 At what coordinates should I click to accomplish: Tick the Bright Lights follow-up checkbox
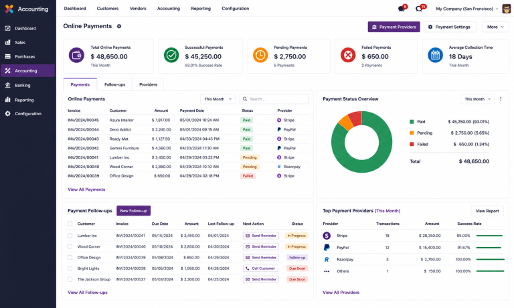70,268
